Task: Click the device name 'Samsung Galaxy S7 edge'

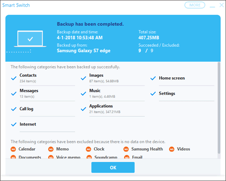Action: point(84,51)
